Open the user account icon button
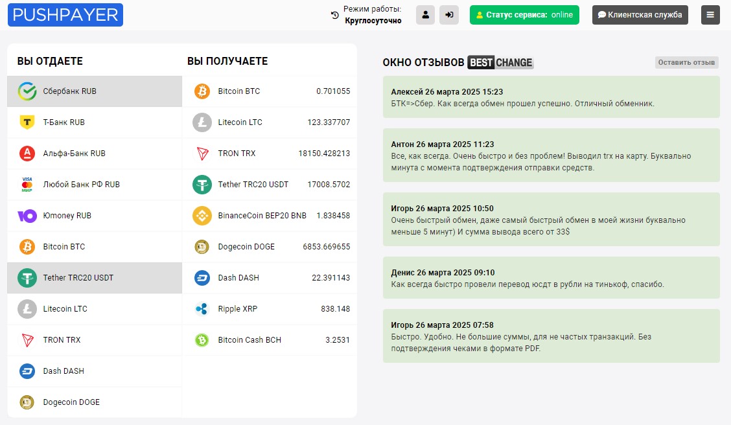This screenshot has height=425, width=731. [425, 15]
